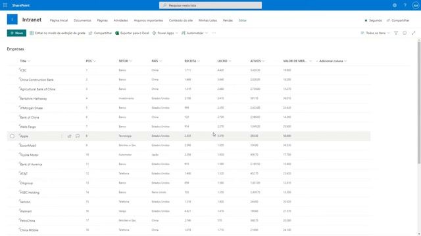Click Adicionar coluna header
Viewport: 421px width, 236px height.
point(332,61)
